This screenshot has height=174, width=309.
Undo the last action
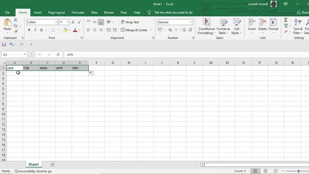pyautogui.click(x=12, y=44)
